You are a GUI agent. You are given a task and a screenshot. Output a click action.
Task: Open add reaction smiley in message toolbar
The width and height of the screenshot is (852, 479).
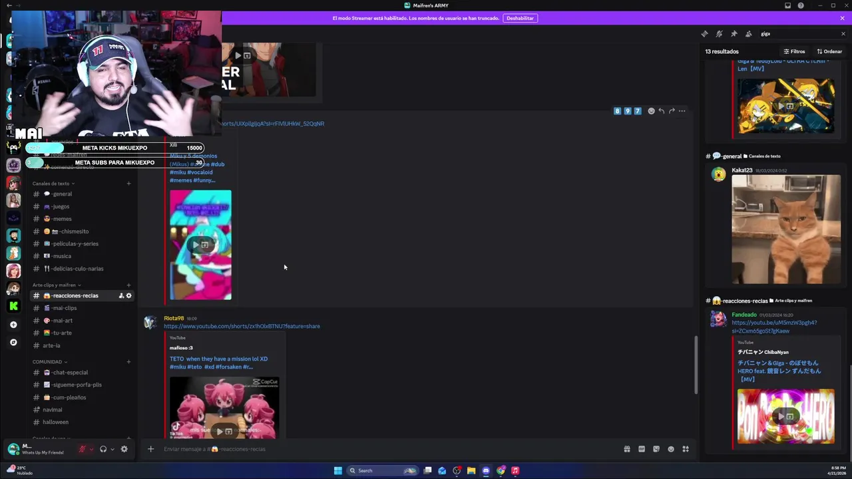click(651, 111)
